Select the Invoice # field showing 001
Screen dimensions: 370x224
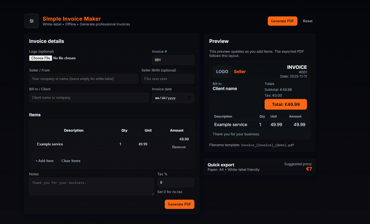[x=173, y=60]
